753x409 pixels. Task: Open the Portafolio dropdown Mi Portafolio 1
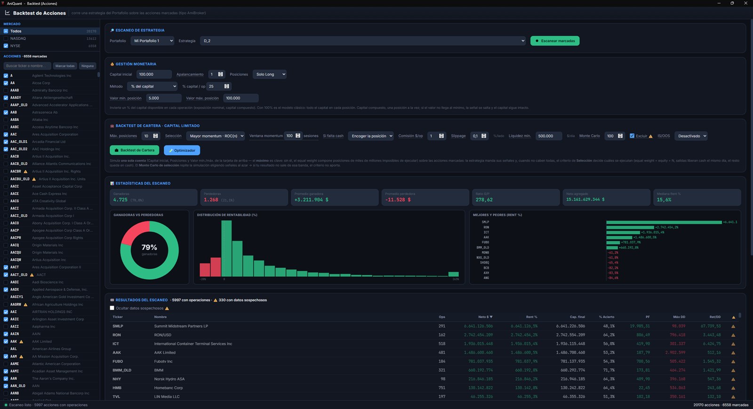point(152,41)
